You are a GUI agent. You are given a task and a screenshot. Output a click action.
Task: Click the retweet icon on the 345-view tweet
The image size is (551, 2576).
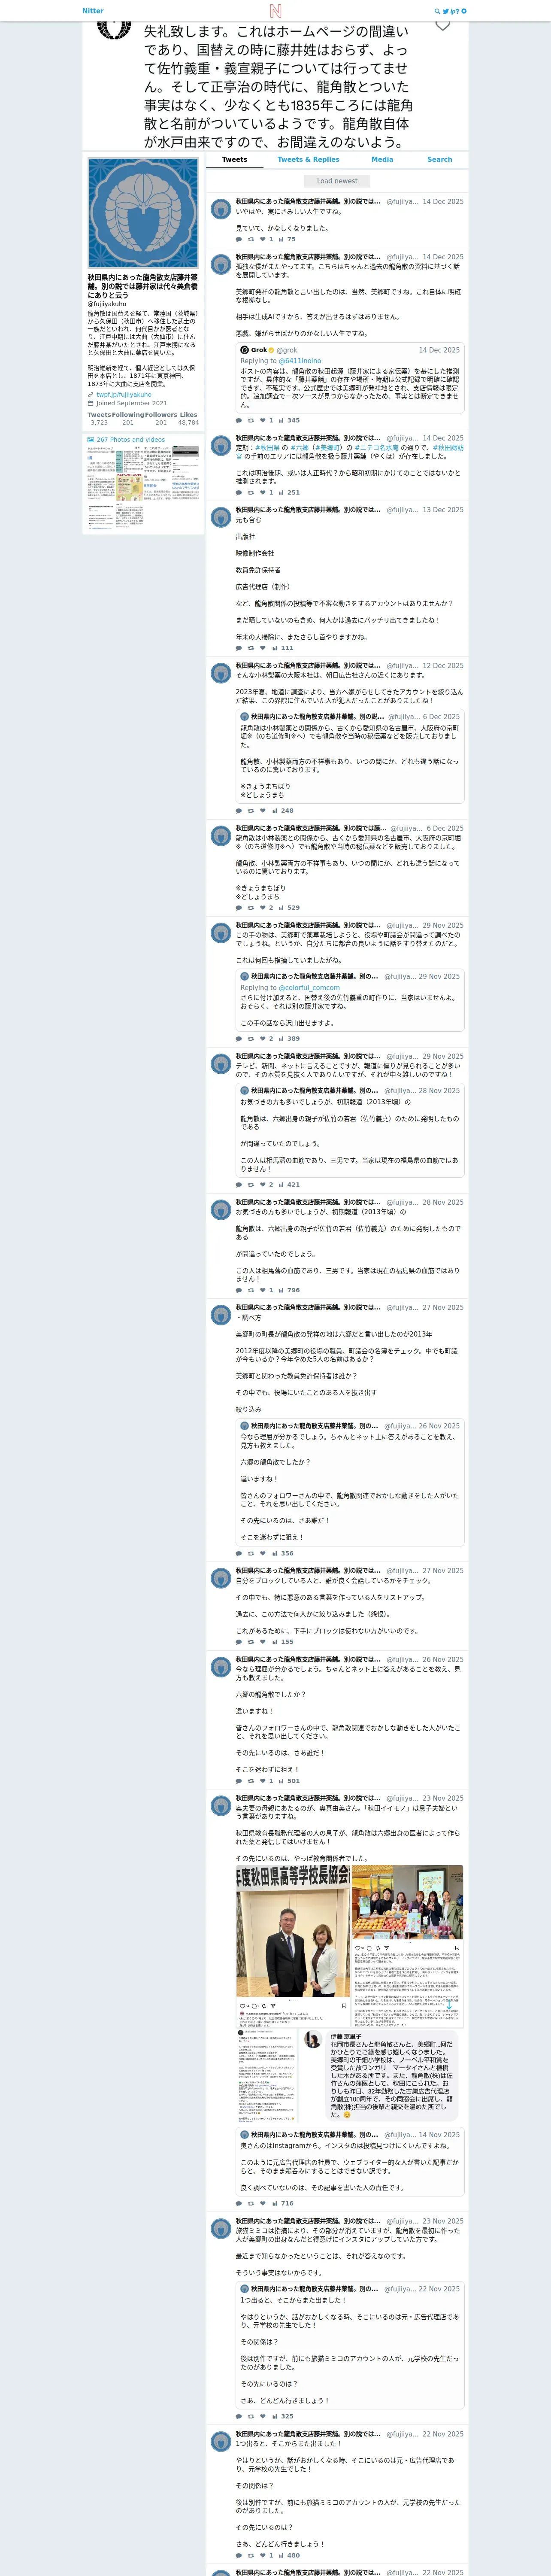(x=250, y=420)
